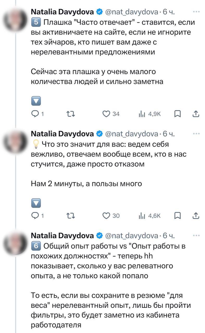Bookmark the "Нам 2 минуты" tweet
The width and height of the screenshot is (205, 333).
[x=177, y=216]
